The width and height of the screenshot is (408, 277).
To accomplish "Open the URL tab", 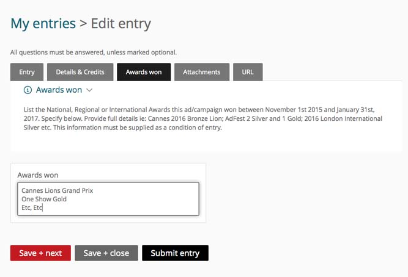I will pyautogui.click(x=248, y=72).
